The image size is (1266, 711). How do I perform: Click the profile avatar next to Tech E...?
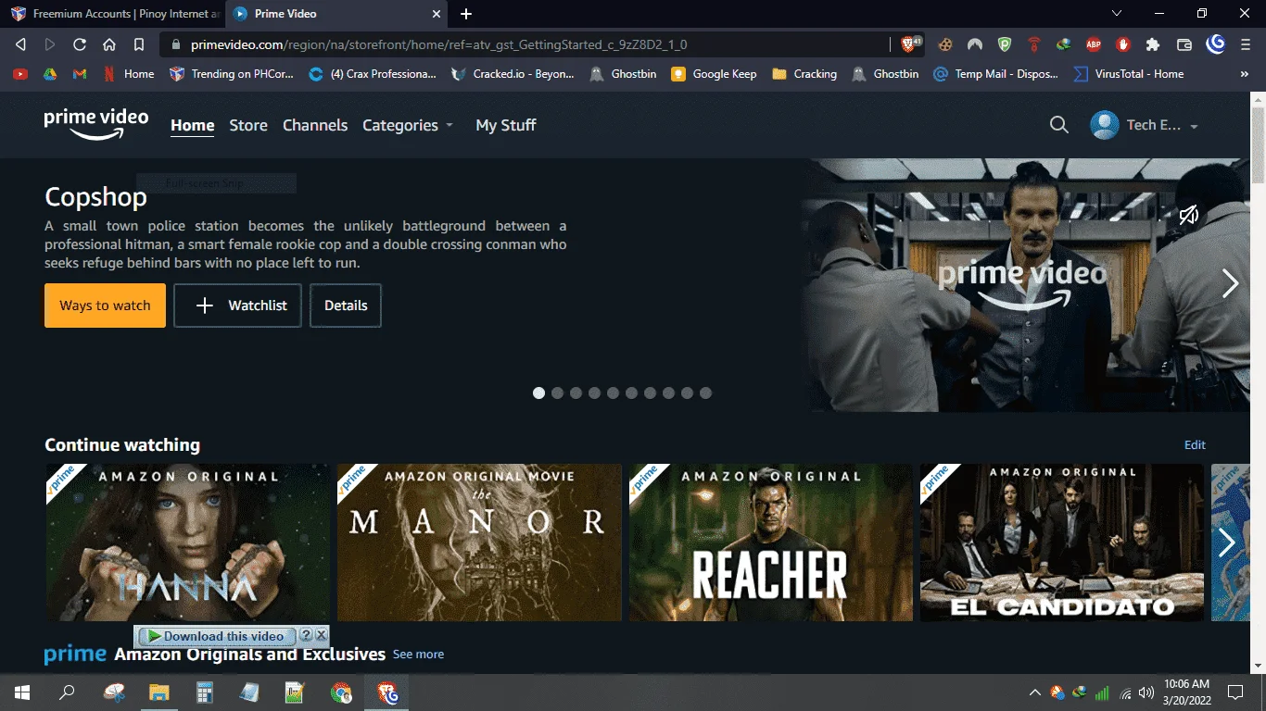1105,125
